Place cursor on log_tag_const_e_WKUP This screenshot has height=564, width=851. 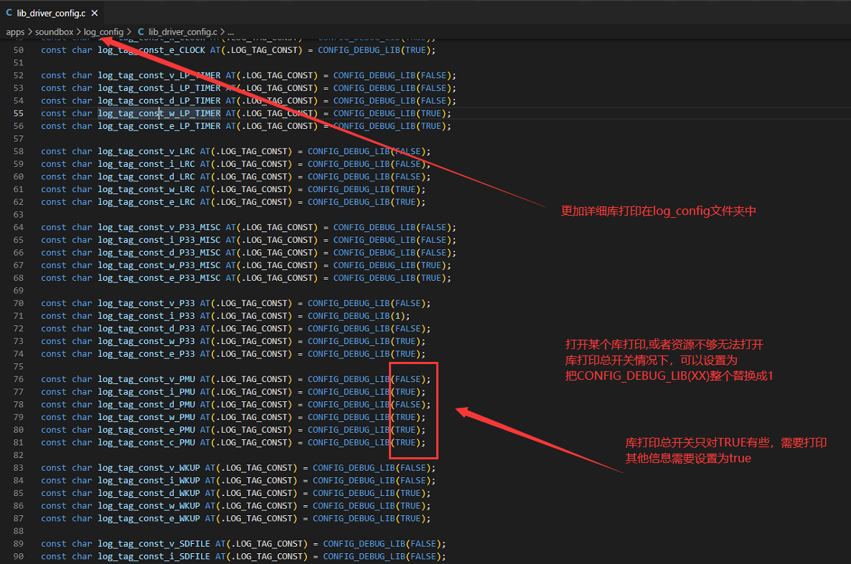pyautogui.click(x=149, y=518)
